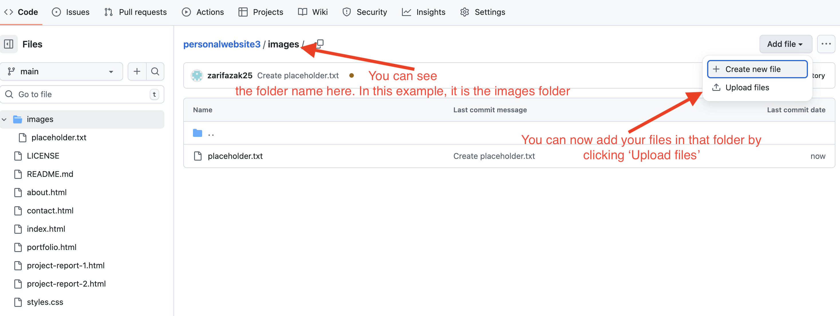Collapse the Files sidebar panel

click(9, 44)
